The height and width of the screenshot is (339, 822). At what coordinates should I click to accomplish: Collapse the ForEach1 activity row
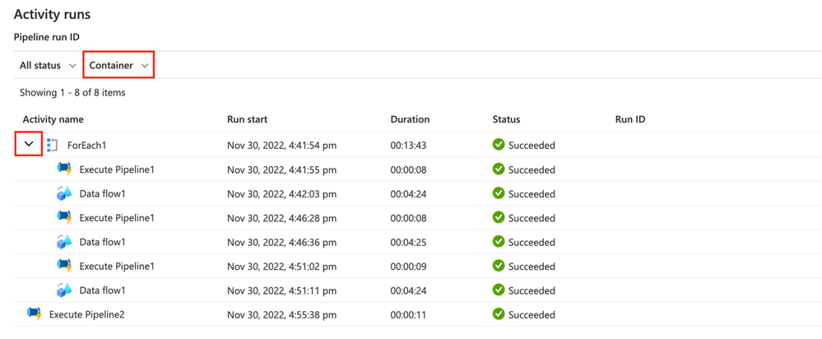coord(29,145)
